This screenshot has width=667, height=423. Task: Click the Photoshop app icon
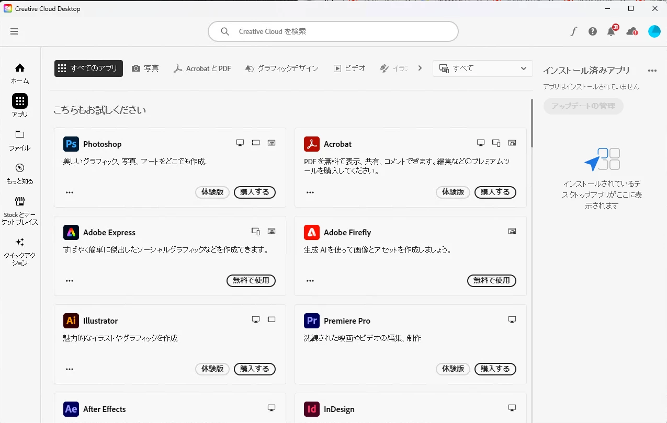71,144
